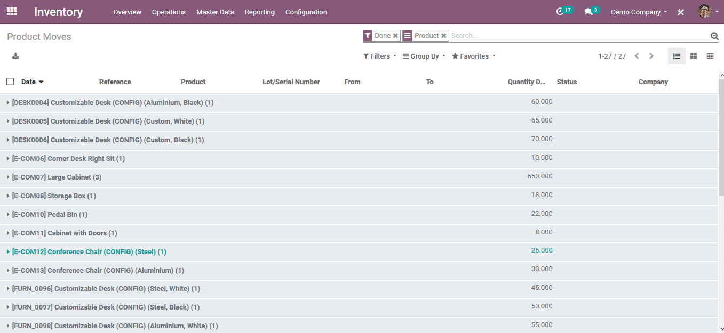724x333 pixels.
Task: Sort by the Product column header
Action: point(193,82)
